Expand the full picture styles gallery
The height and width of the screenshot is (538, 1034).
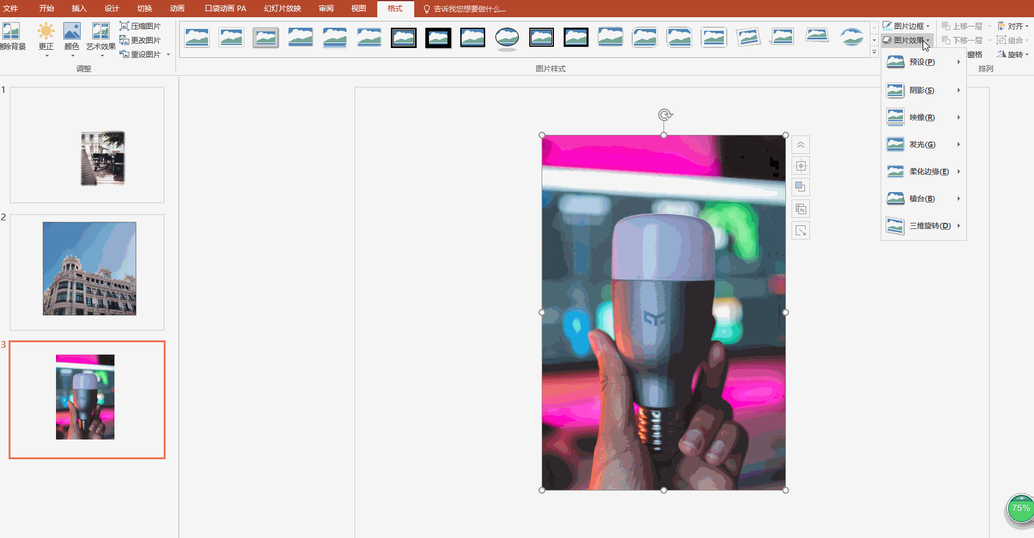click(x=874, y=52)
